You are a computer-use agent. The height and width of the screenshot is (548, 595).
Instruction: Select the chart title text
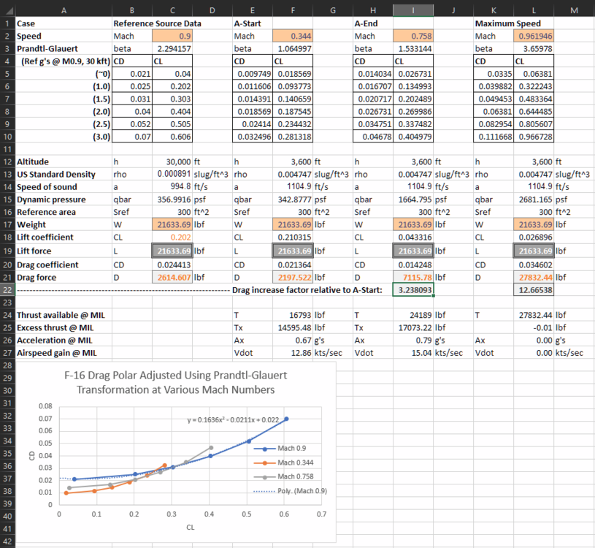176,382
